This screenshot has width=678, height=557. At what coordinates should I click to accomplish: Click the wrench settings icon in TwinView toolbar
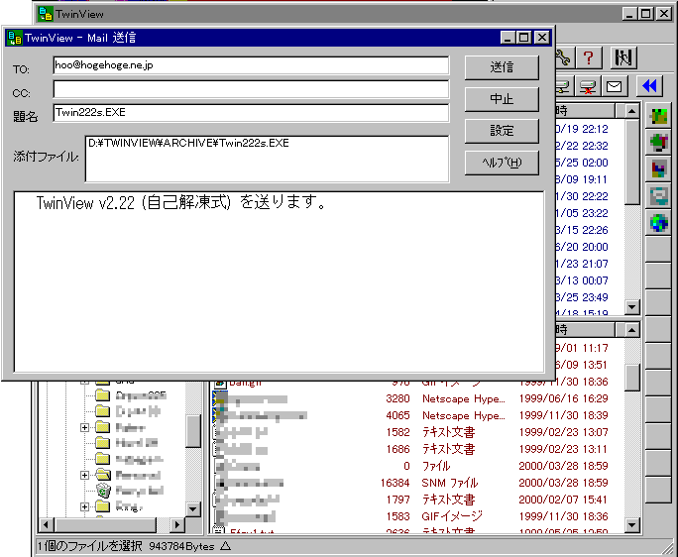[x=563, y=57]
